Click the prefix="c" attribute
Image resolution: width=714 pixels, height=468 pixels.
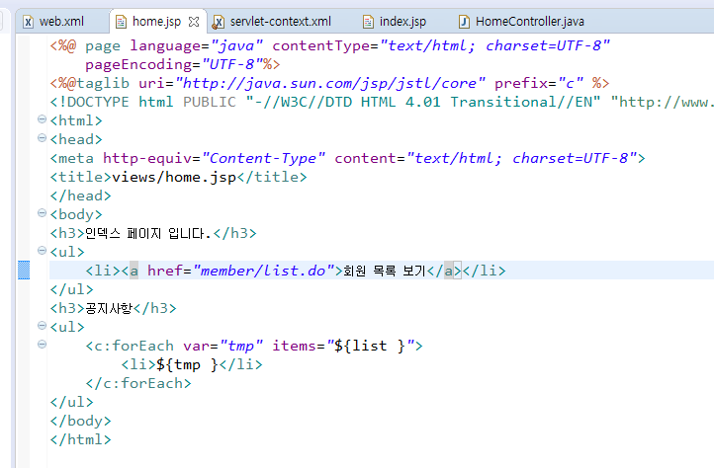pos(539,83)
